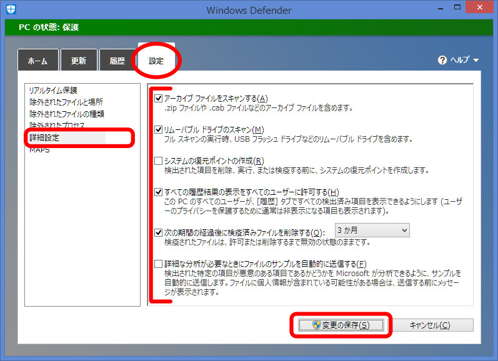Switch to the 履歴 tab

117,60
